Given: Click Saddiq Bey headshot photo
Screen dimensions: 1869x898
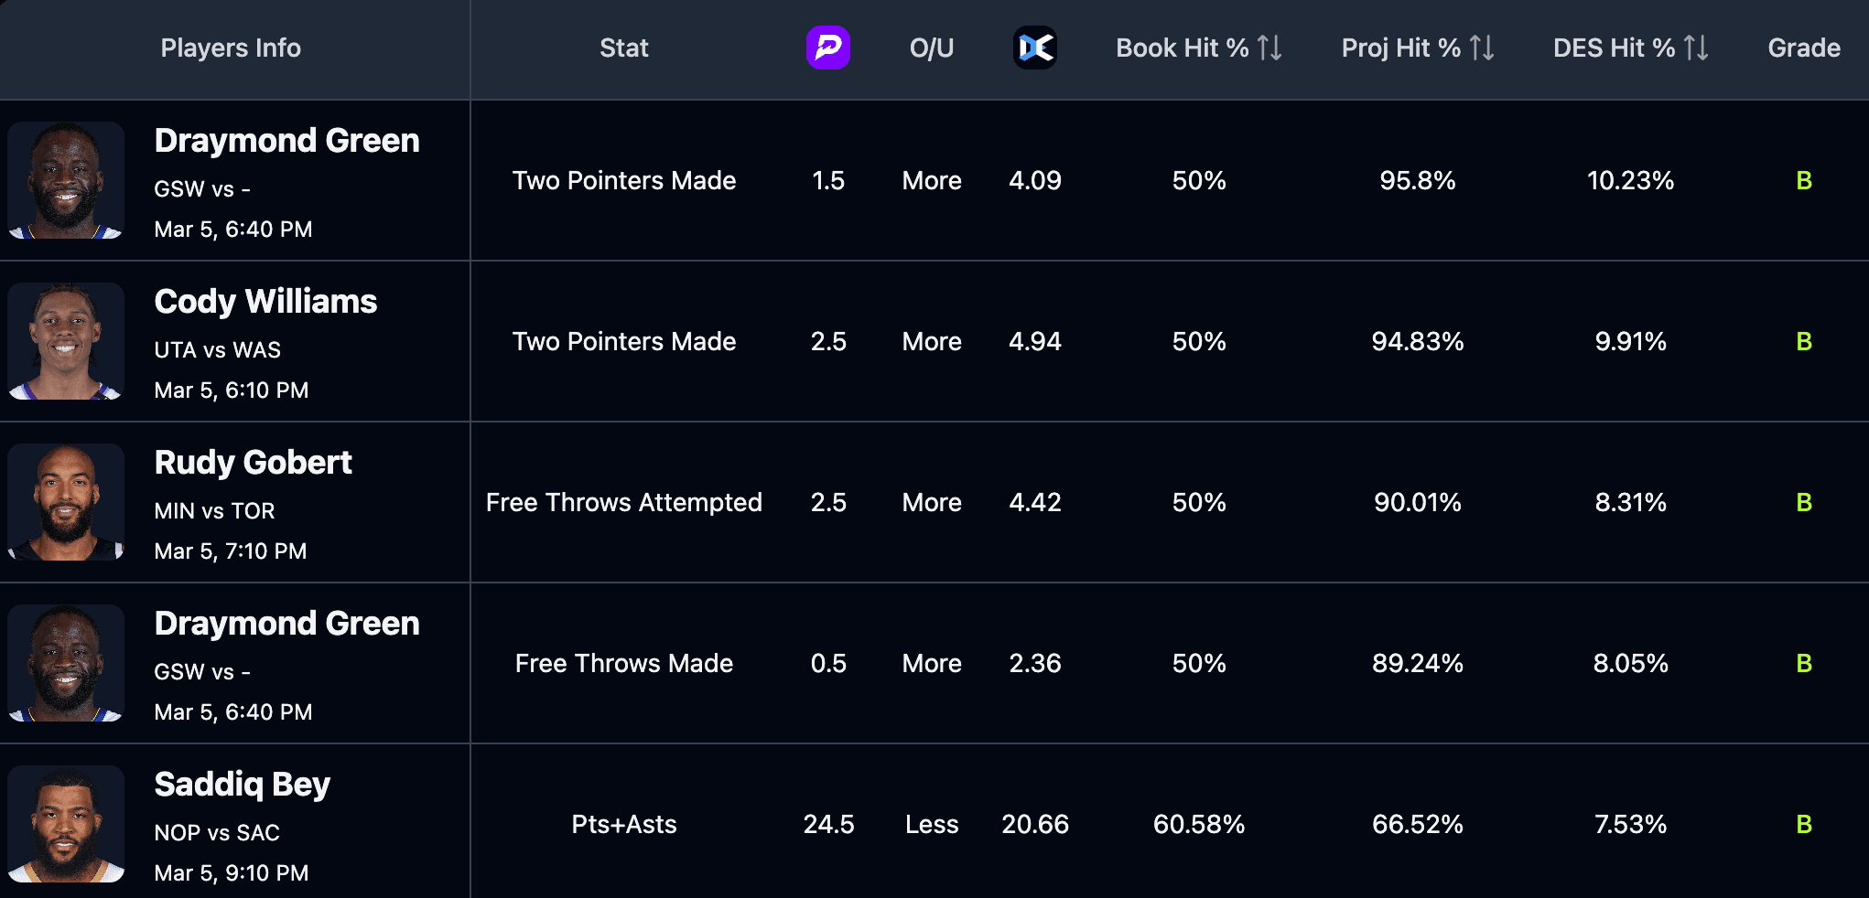Looking at the screenshot, I should click(66, 824).
